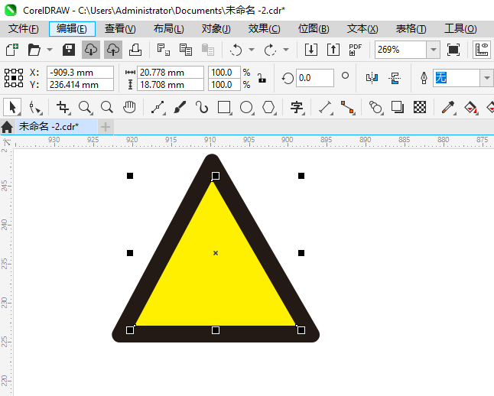Image resolution: width=494 pixels, height=396 pixels.
Task: Open the 编辑(E) menu
Action: pos(72,29)
